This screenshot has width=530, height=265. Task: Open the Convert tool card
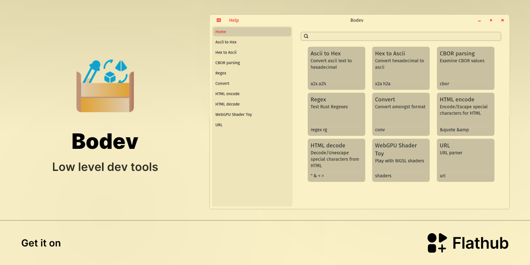point(401,114)
